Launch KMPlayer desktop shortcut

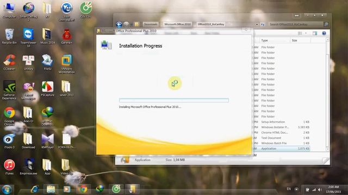click(47, 141)
